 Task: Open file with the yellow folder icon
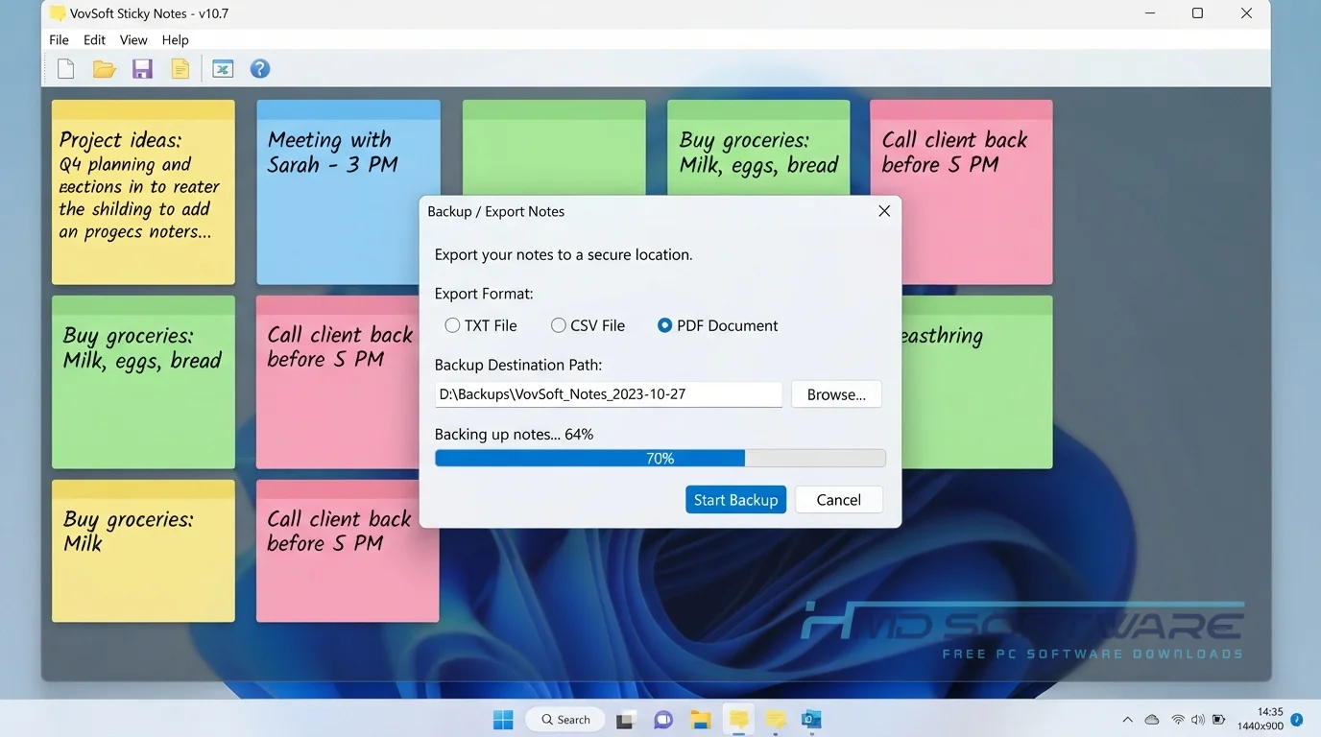click(x=105, y=69)
